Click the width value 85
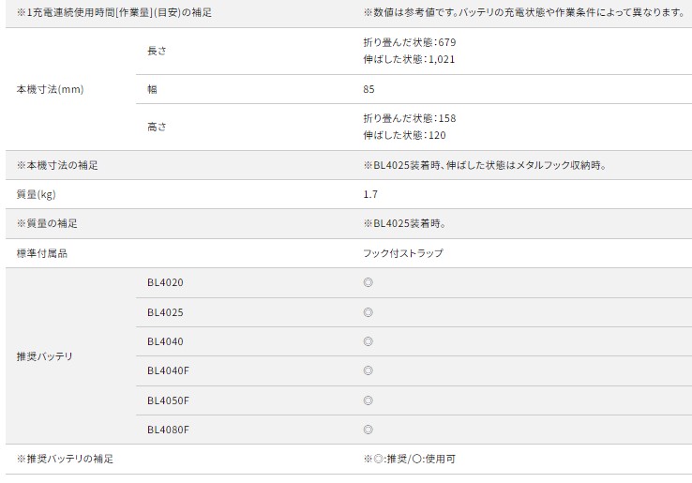692x483 pixels. coord(369,90)
